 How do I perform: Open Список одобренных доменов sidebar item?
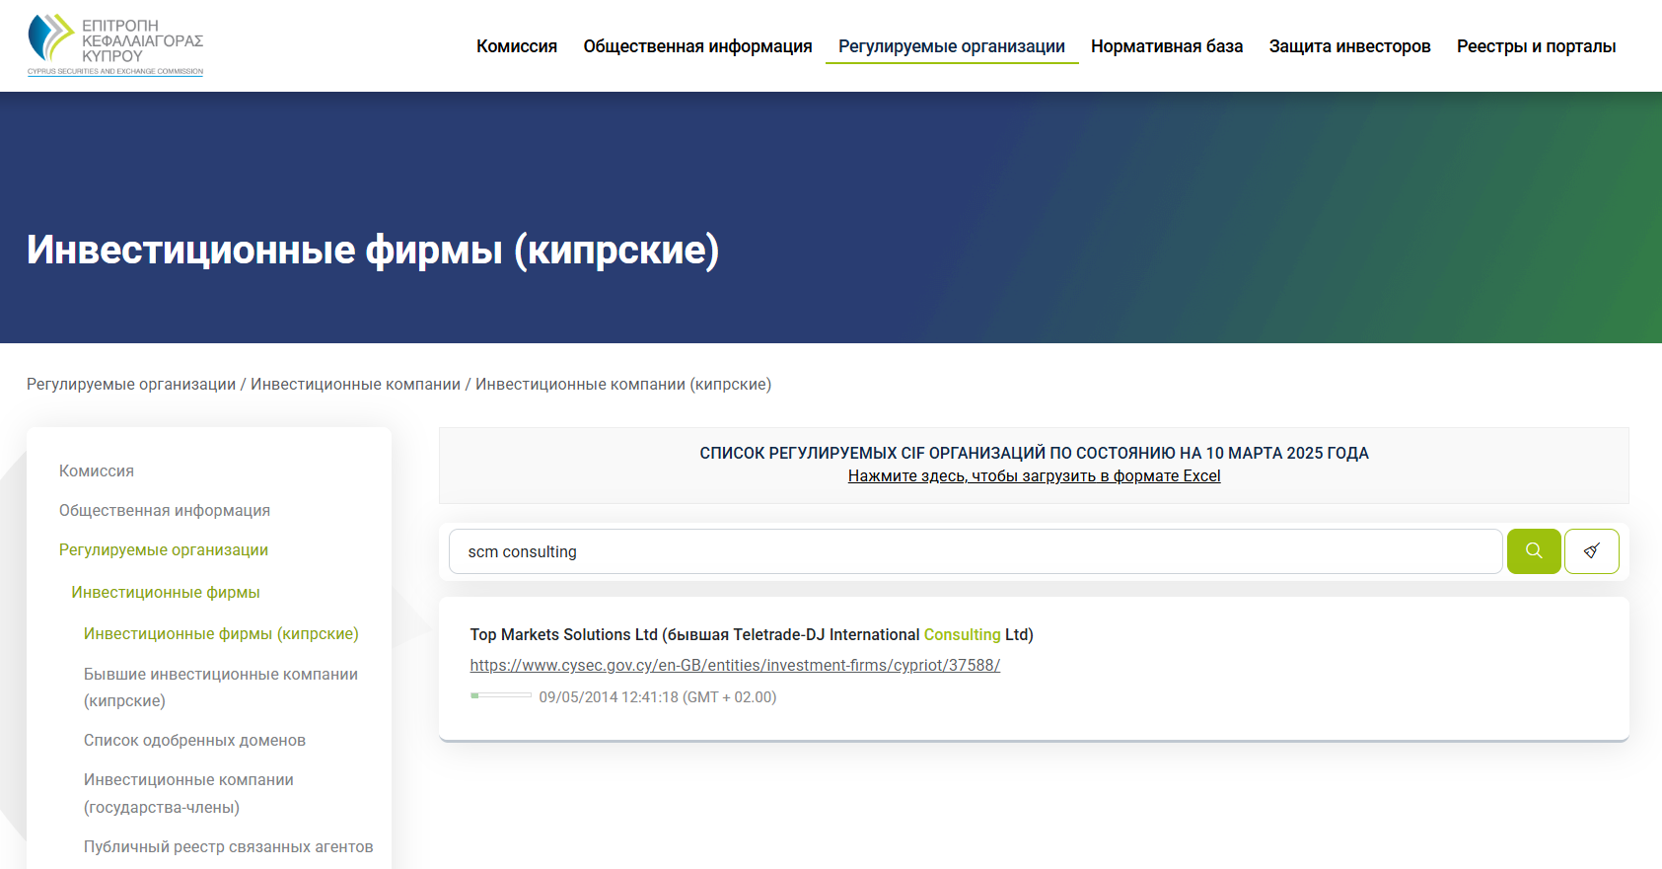[x=194, y=741]
